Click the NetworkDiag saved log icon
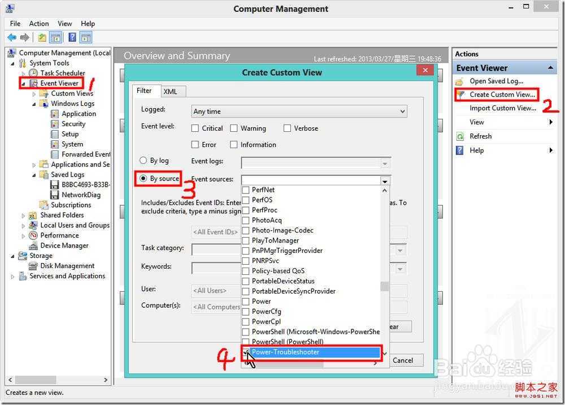Screen dimensions: 565x405 point(55,195)
